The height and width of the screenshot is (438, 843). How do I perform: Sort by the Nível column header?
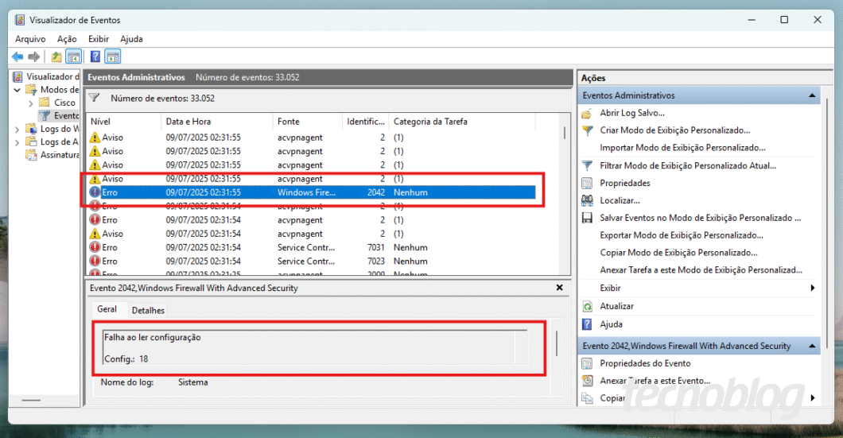pos(123,122)
